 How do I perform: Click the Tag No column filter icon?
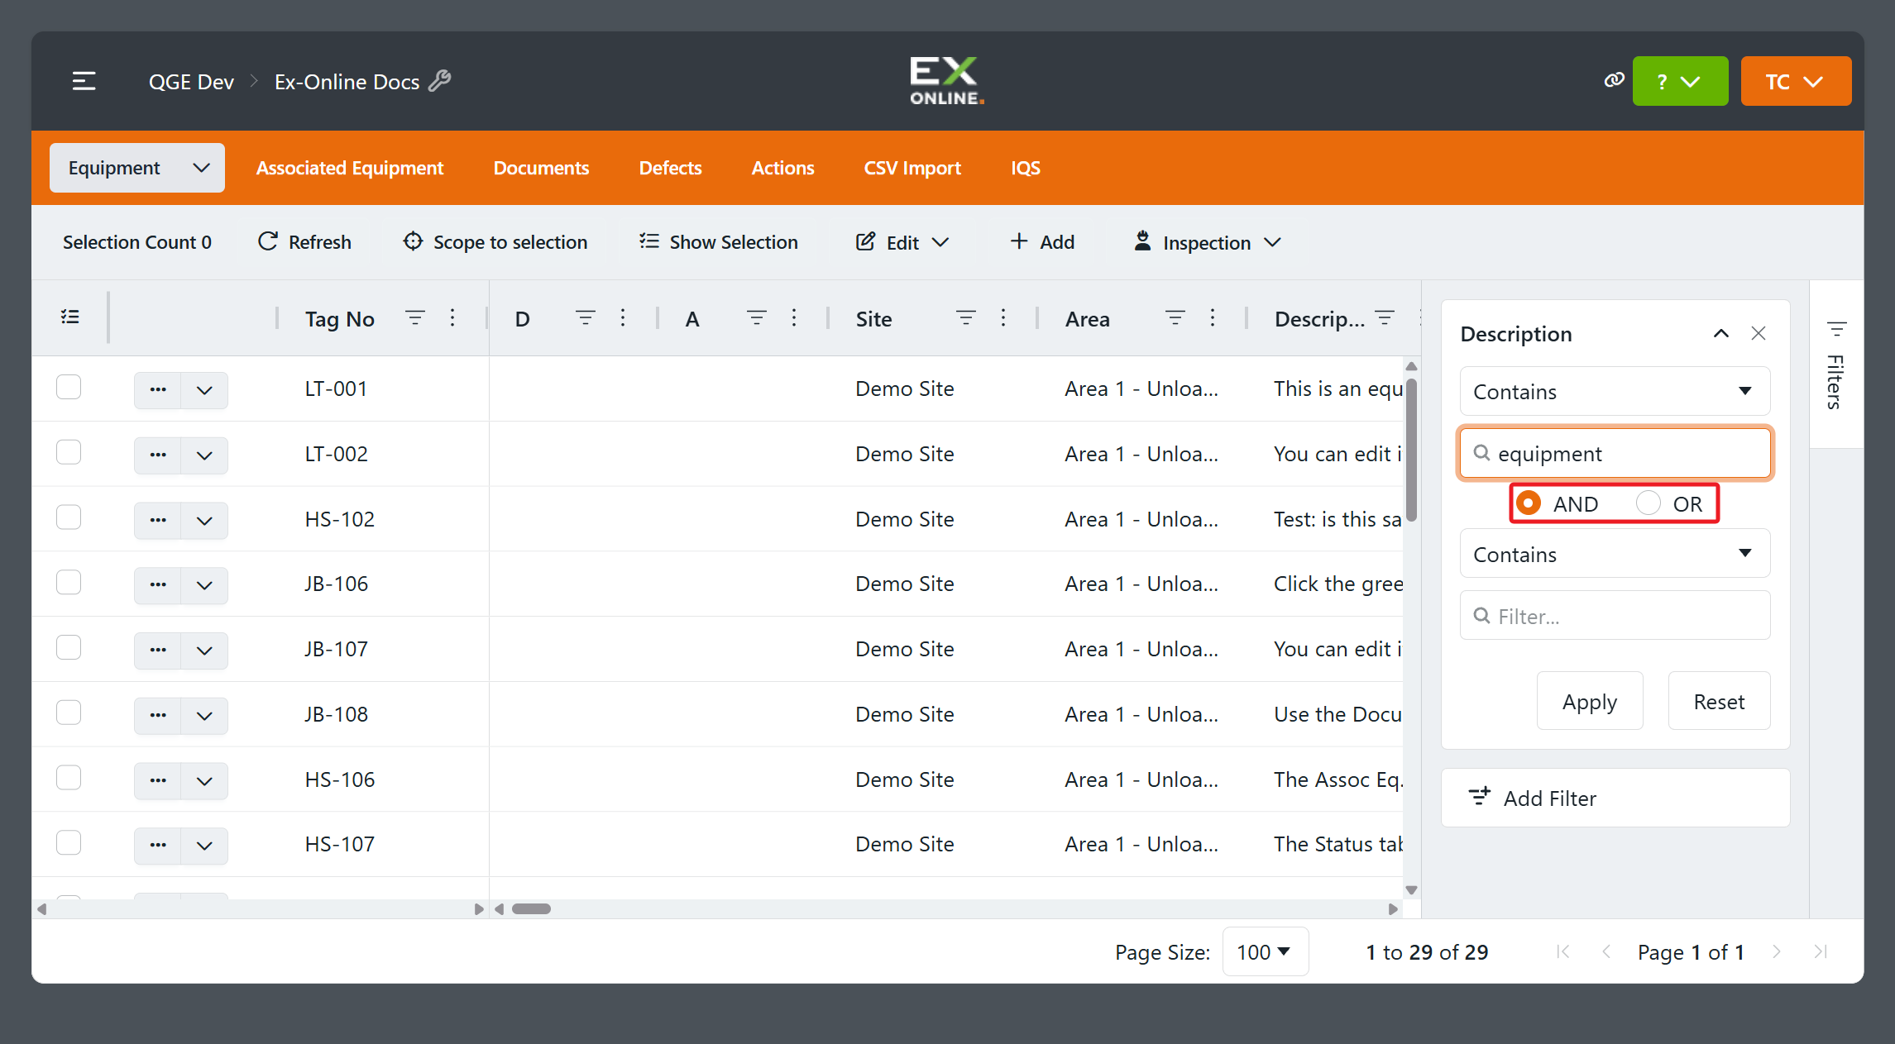[x=415, y=318]
